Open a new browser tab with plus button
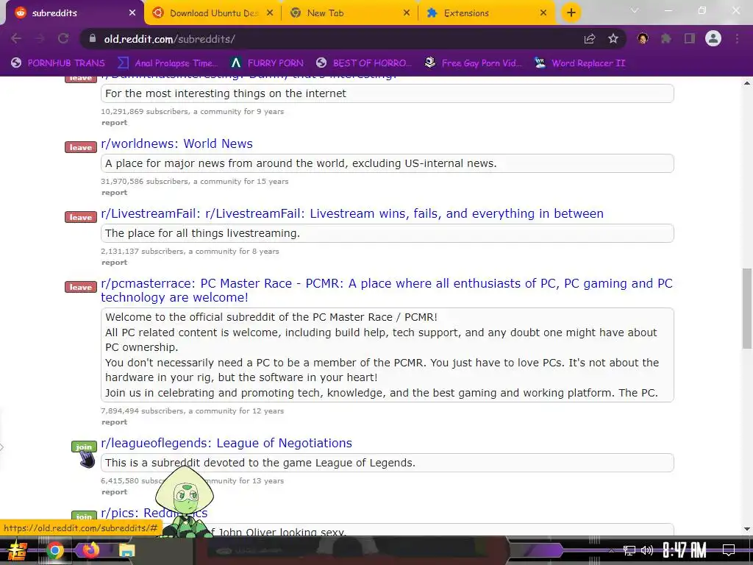 click(x=571, y=13)
